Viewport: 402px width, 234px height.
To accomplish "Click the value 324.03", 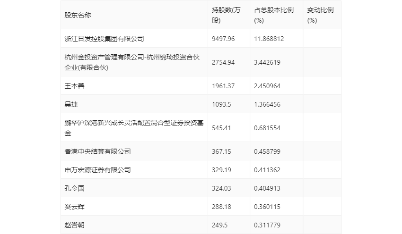I will pos(221,188).
